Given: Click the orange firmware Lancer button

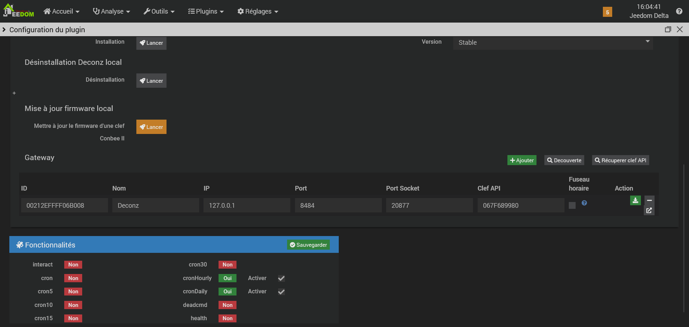Looking at the screenshot, I should (x=151, y=127).
